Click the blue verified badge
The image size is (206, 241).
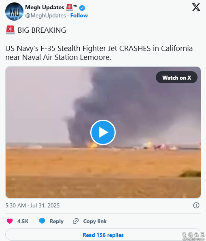(x=82, y=8)
